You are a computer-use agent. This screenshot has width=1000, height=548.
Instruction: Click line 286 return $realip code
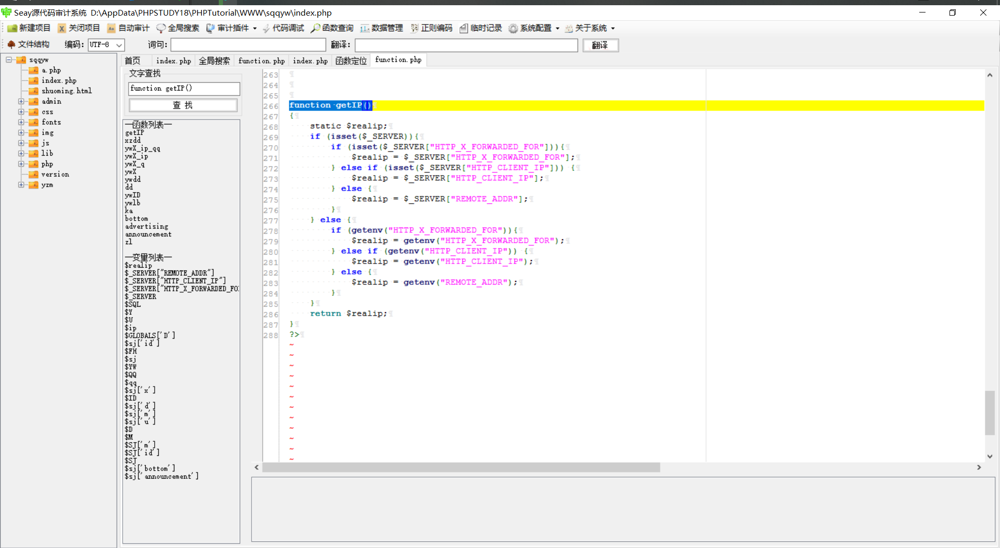348,314
